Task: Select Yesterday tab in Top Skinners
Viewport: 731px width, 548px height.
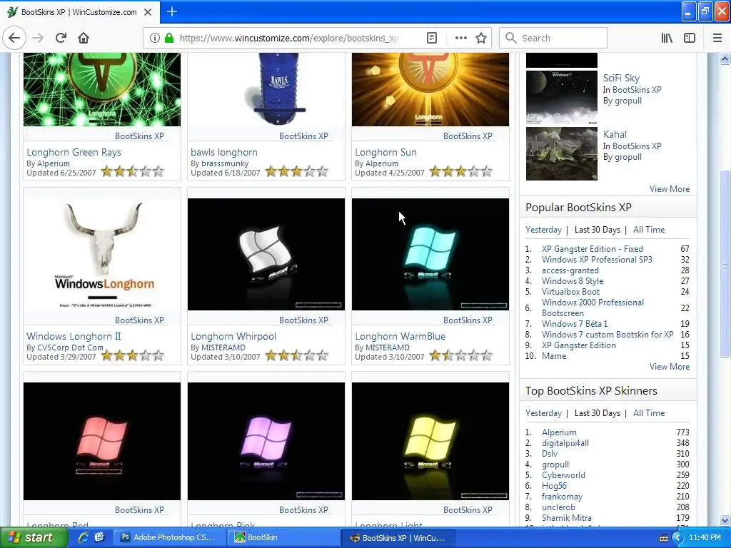Action: coord(543,413)
